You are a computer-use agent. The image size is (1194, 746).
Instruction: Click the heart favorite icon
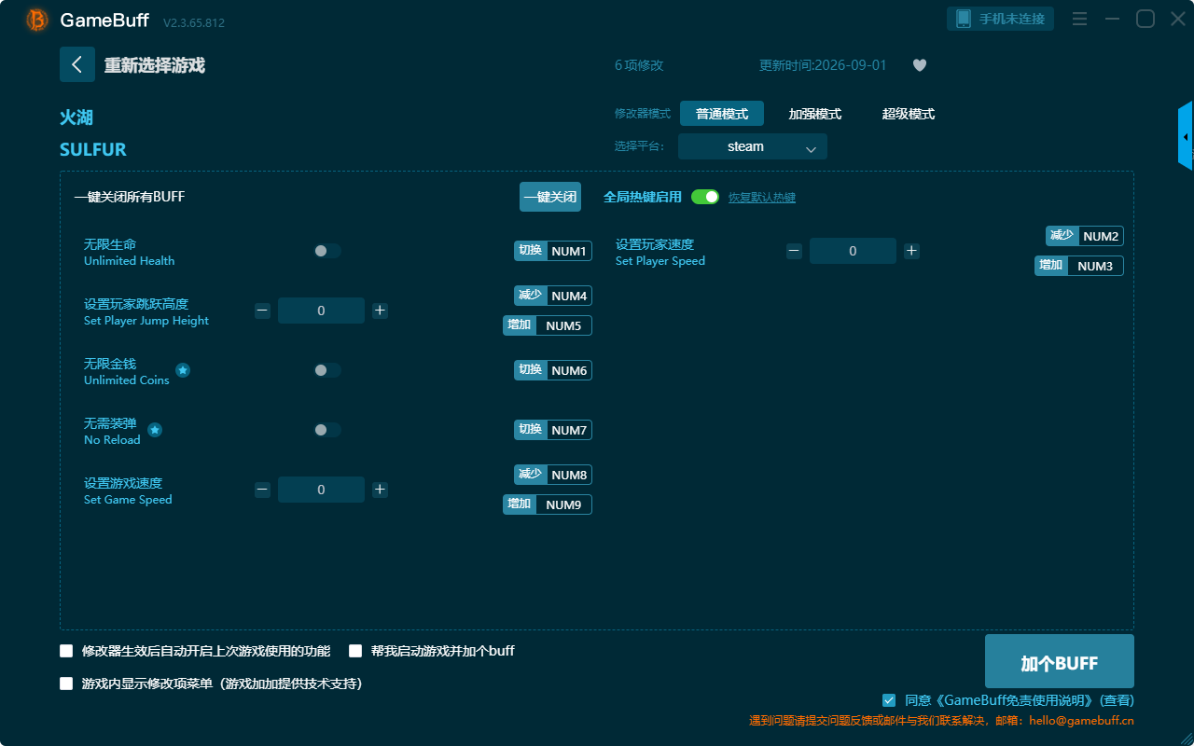(x=920, y=65)
